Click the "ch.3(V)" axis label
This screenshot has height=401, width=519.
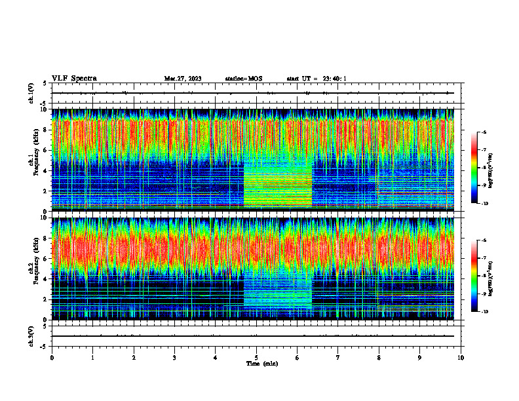click(31, 337)
